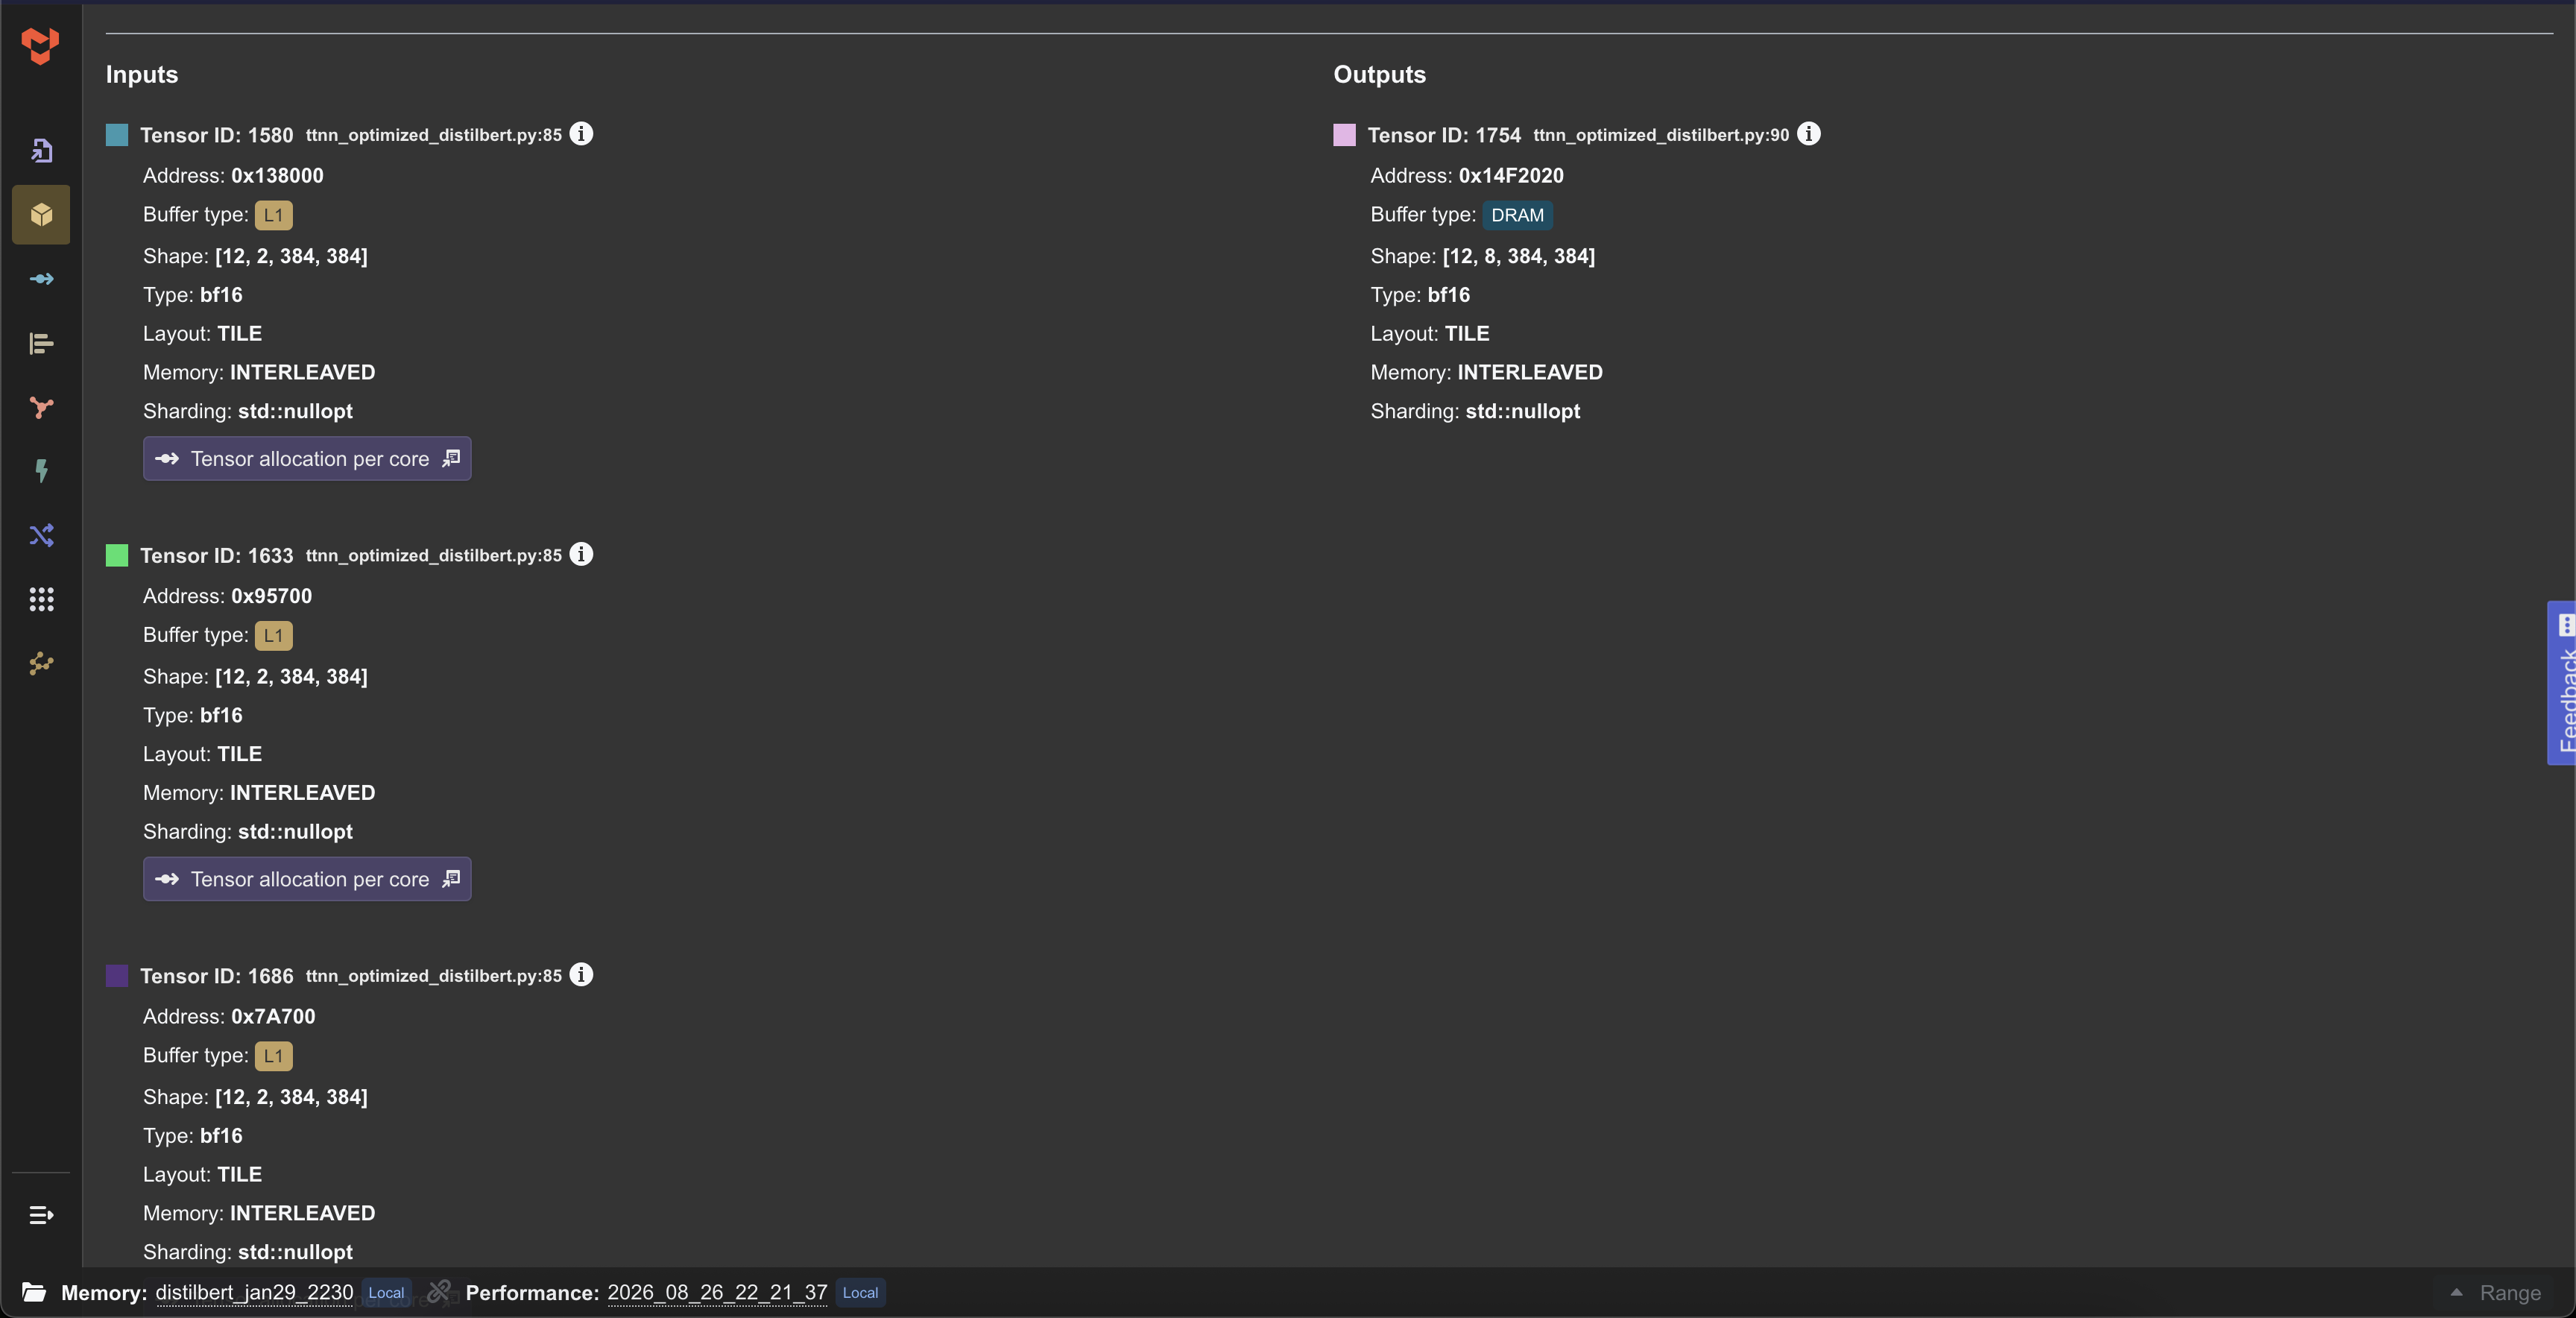Click the output shape [12, 8, 384, 384]
2576x1318 pixels.
click(x=1518, y=256)
